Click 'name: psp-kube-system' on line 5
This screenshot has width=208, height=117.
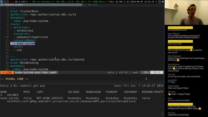[31, 21]
